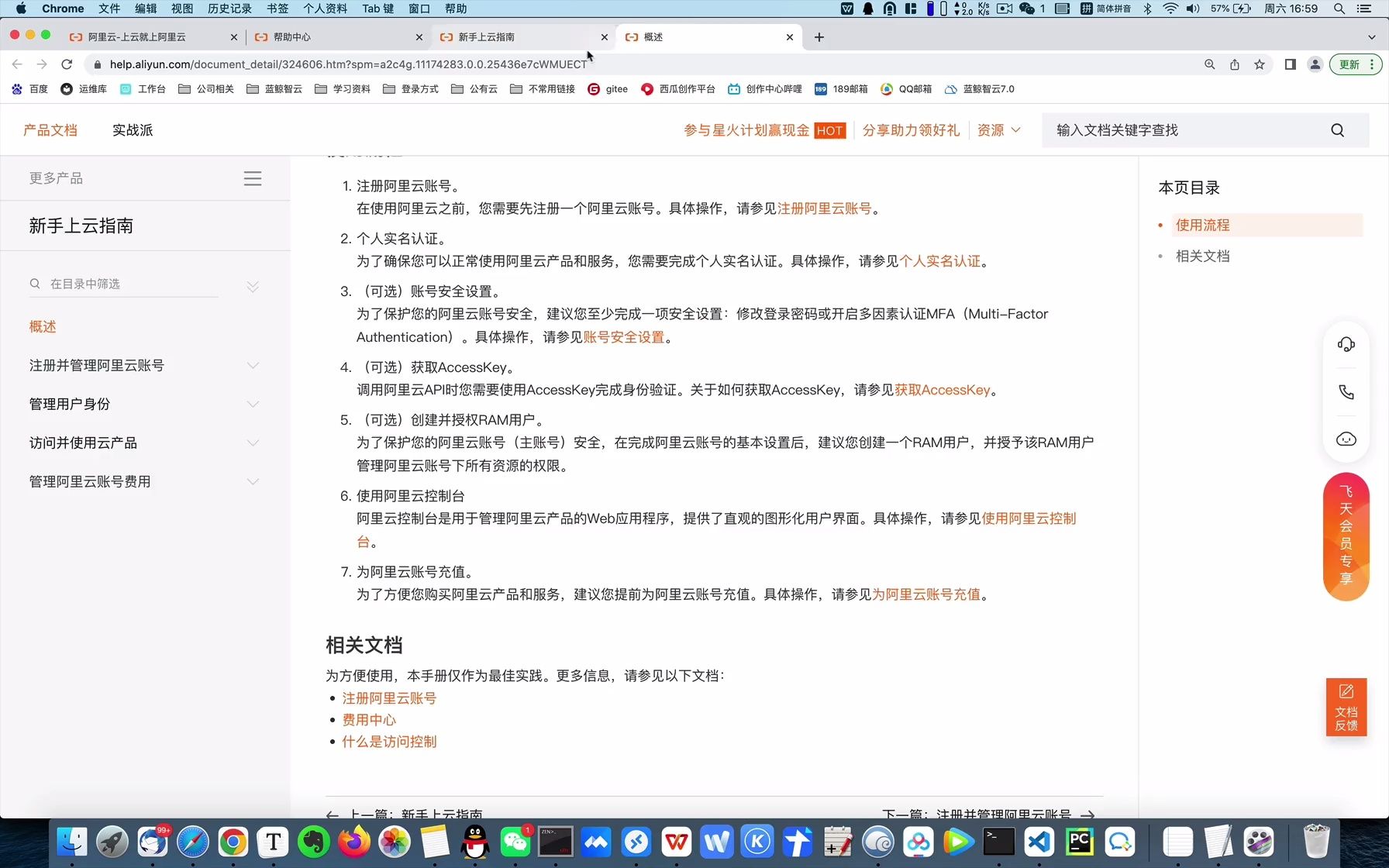Open Finder from the dock
Image resolution: width=1389 pixels, height=868 pixels.
[x=72, y=842]
